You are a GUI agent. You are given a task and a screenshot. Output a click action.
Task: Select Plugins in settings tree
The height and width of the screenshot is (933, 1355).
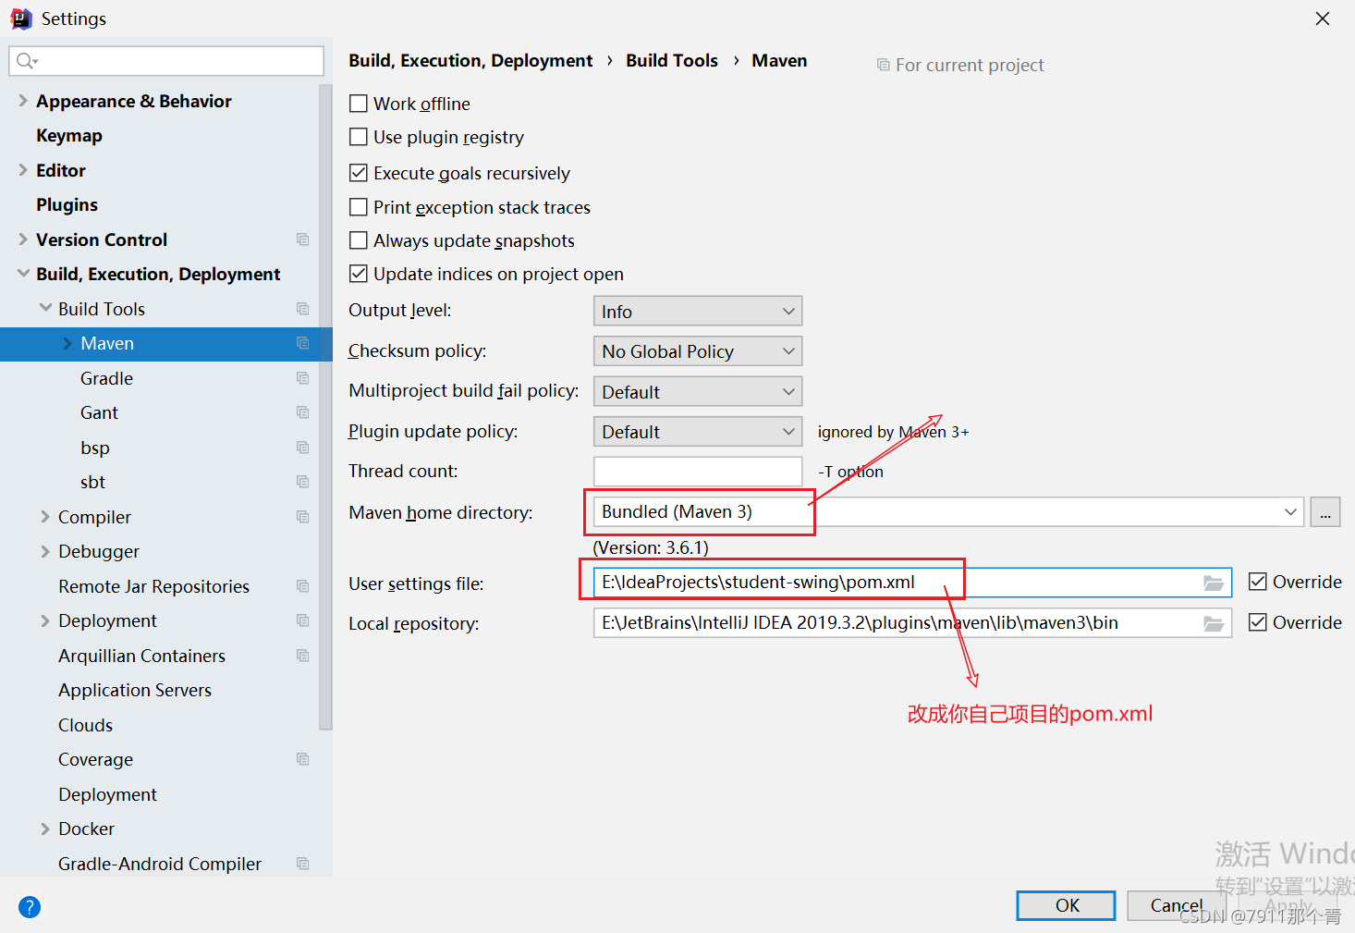click(x=67, y=204)
